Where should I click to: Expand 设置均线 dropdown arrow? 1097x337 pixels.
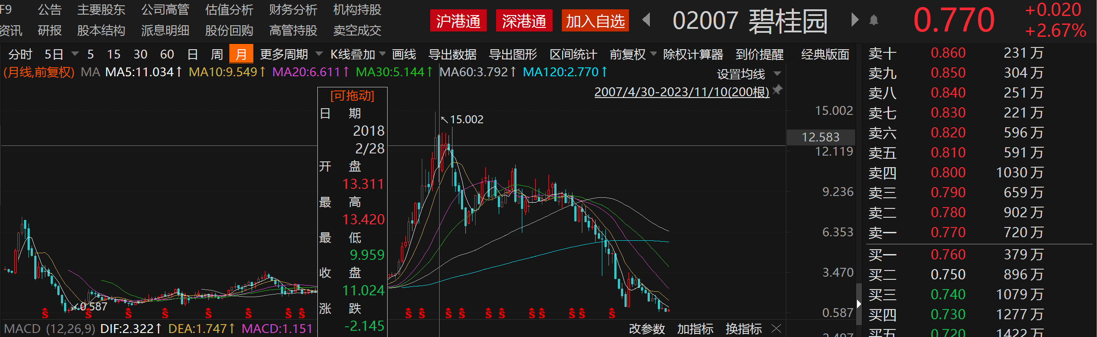click(x=777, y=74)
